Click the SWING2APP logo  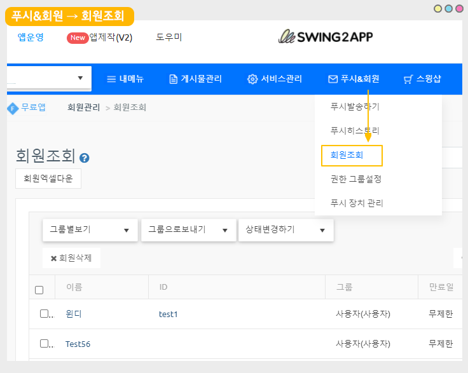[x=326, y=37]
